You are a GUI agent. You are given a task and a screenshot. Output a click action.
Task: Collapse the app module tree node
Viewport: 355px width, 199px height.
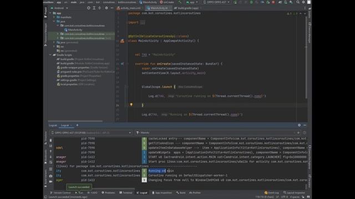50,13
